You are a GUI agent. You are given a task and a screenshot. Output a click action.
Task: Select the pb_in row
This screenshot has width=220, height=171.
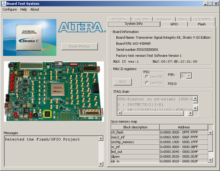tap(159, 161)
